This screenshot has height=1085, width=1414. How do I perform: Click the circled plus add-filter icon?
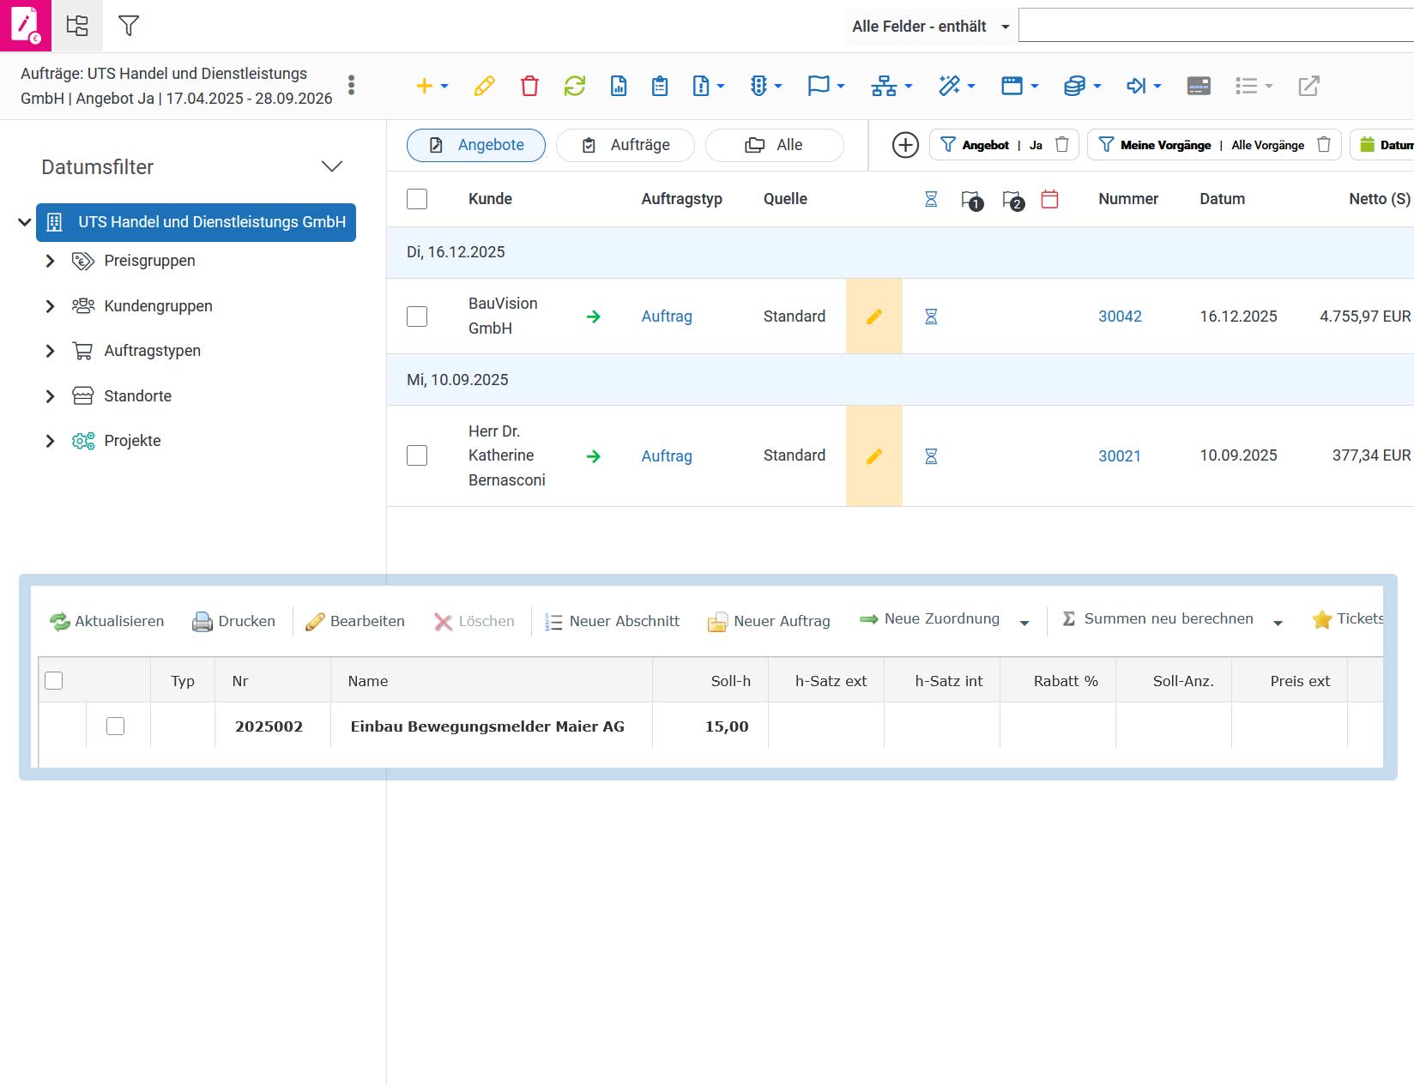[x=905, y=145]
